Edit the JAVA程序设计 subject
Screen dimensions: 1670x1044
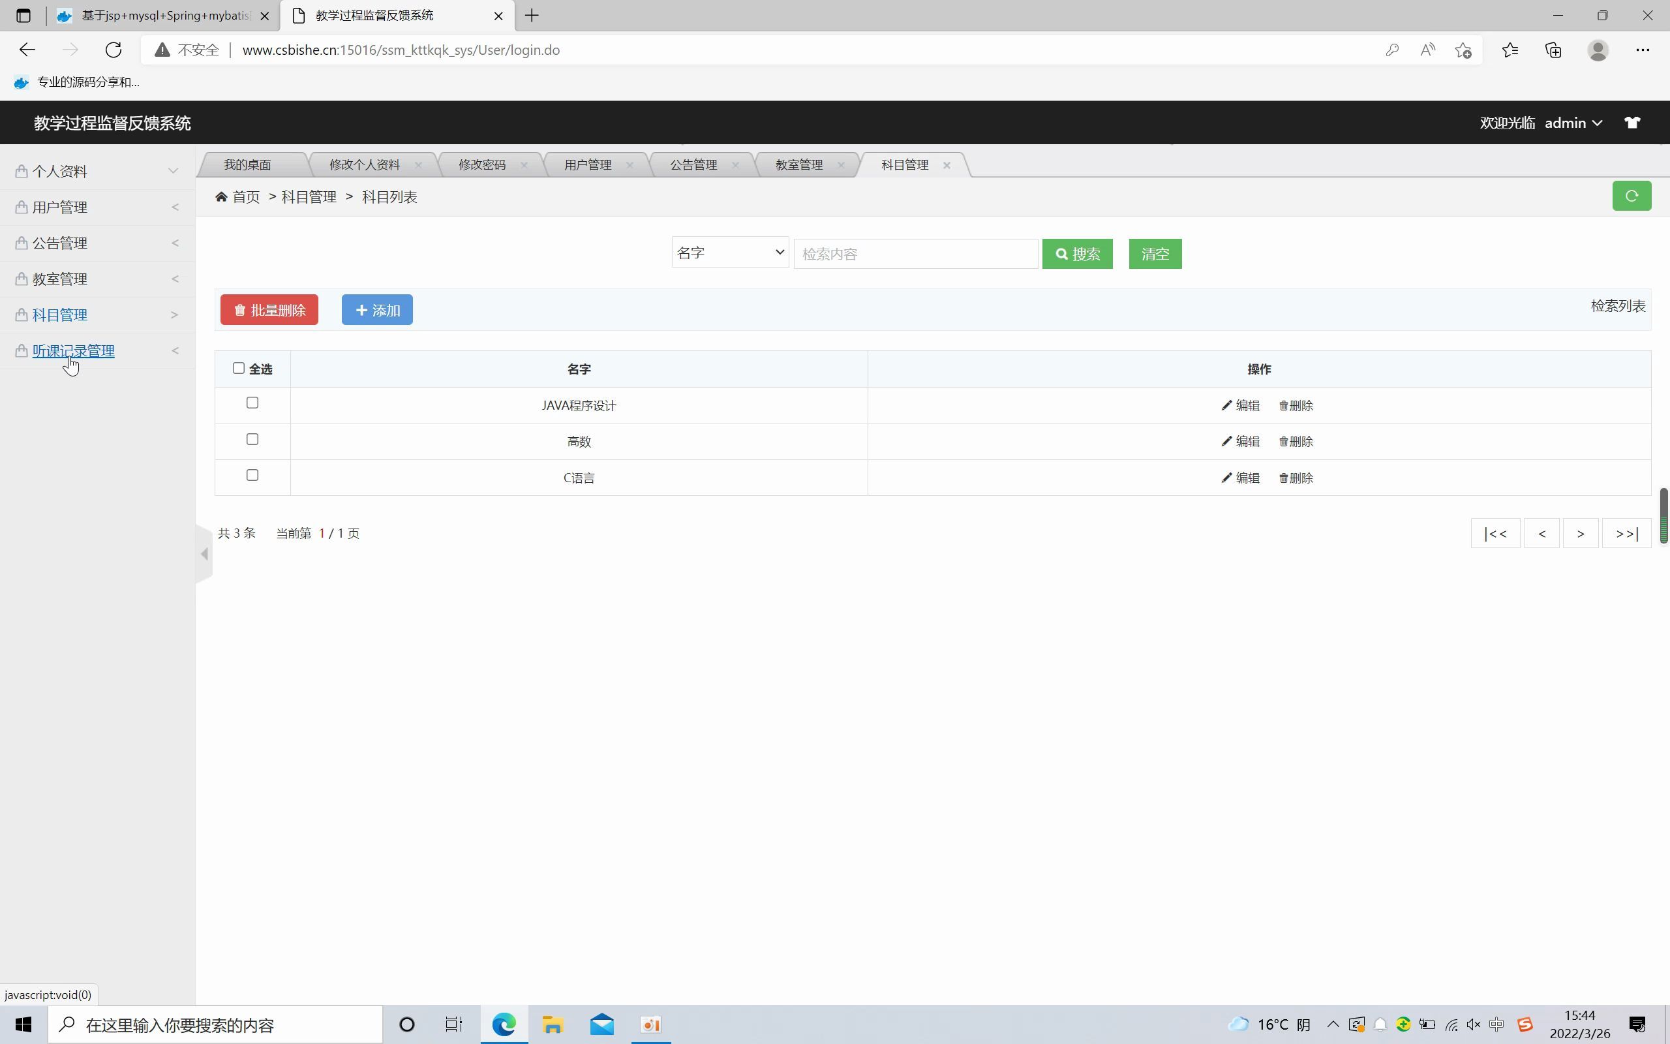[x=1241, y=406]
